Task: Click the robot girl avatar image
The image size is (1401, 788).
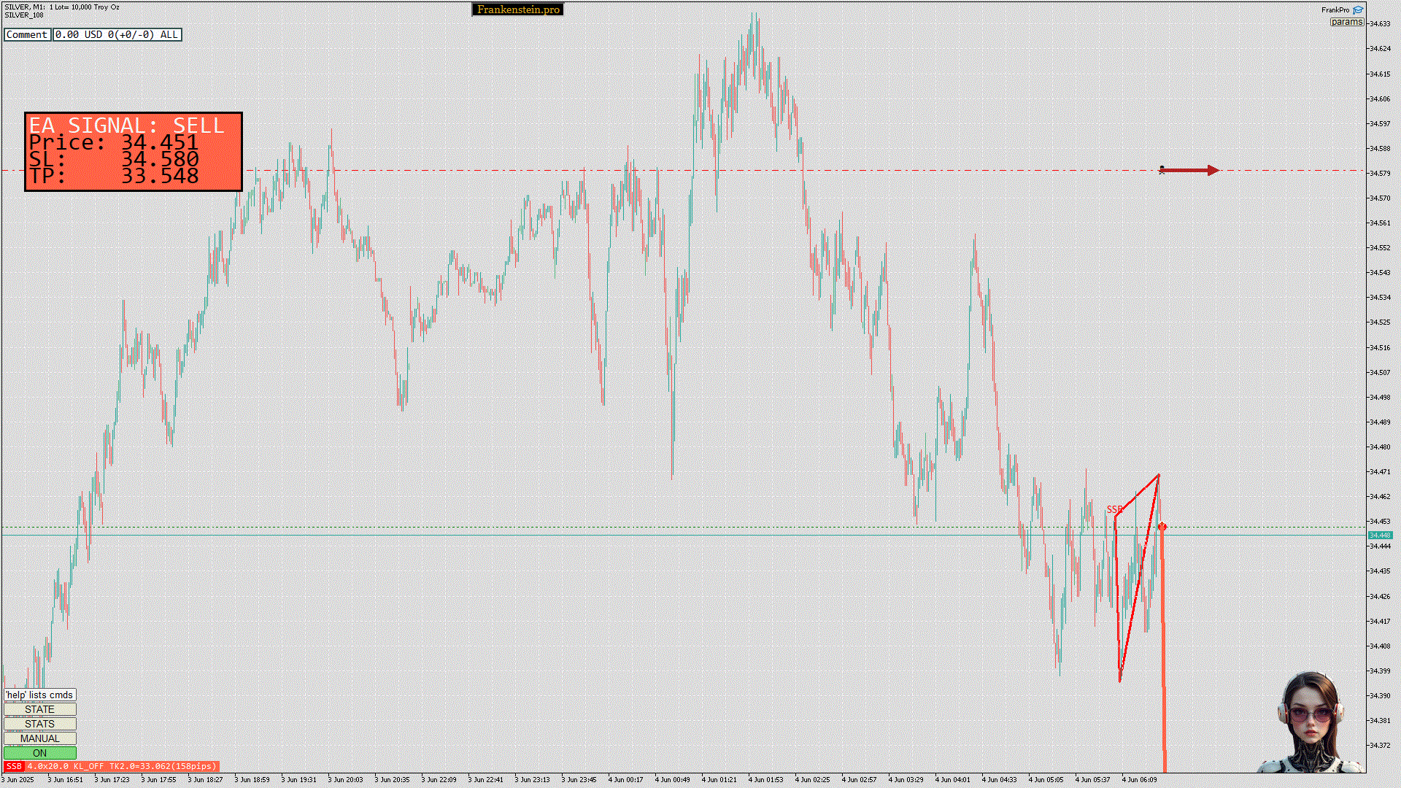Action: coord(1311,723)
